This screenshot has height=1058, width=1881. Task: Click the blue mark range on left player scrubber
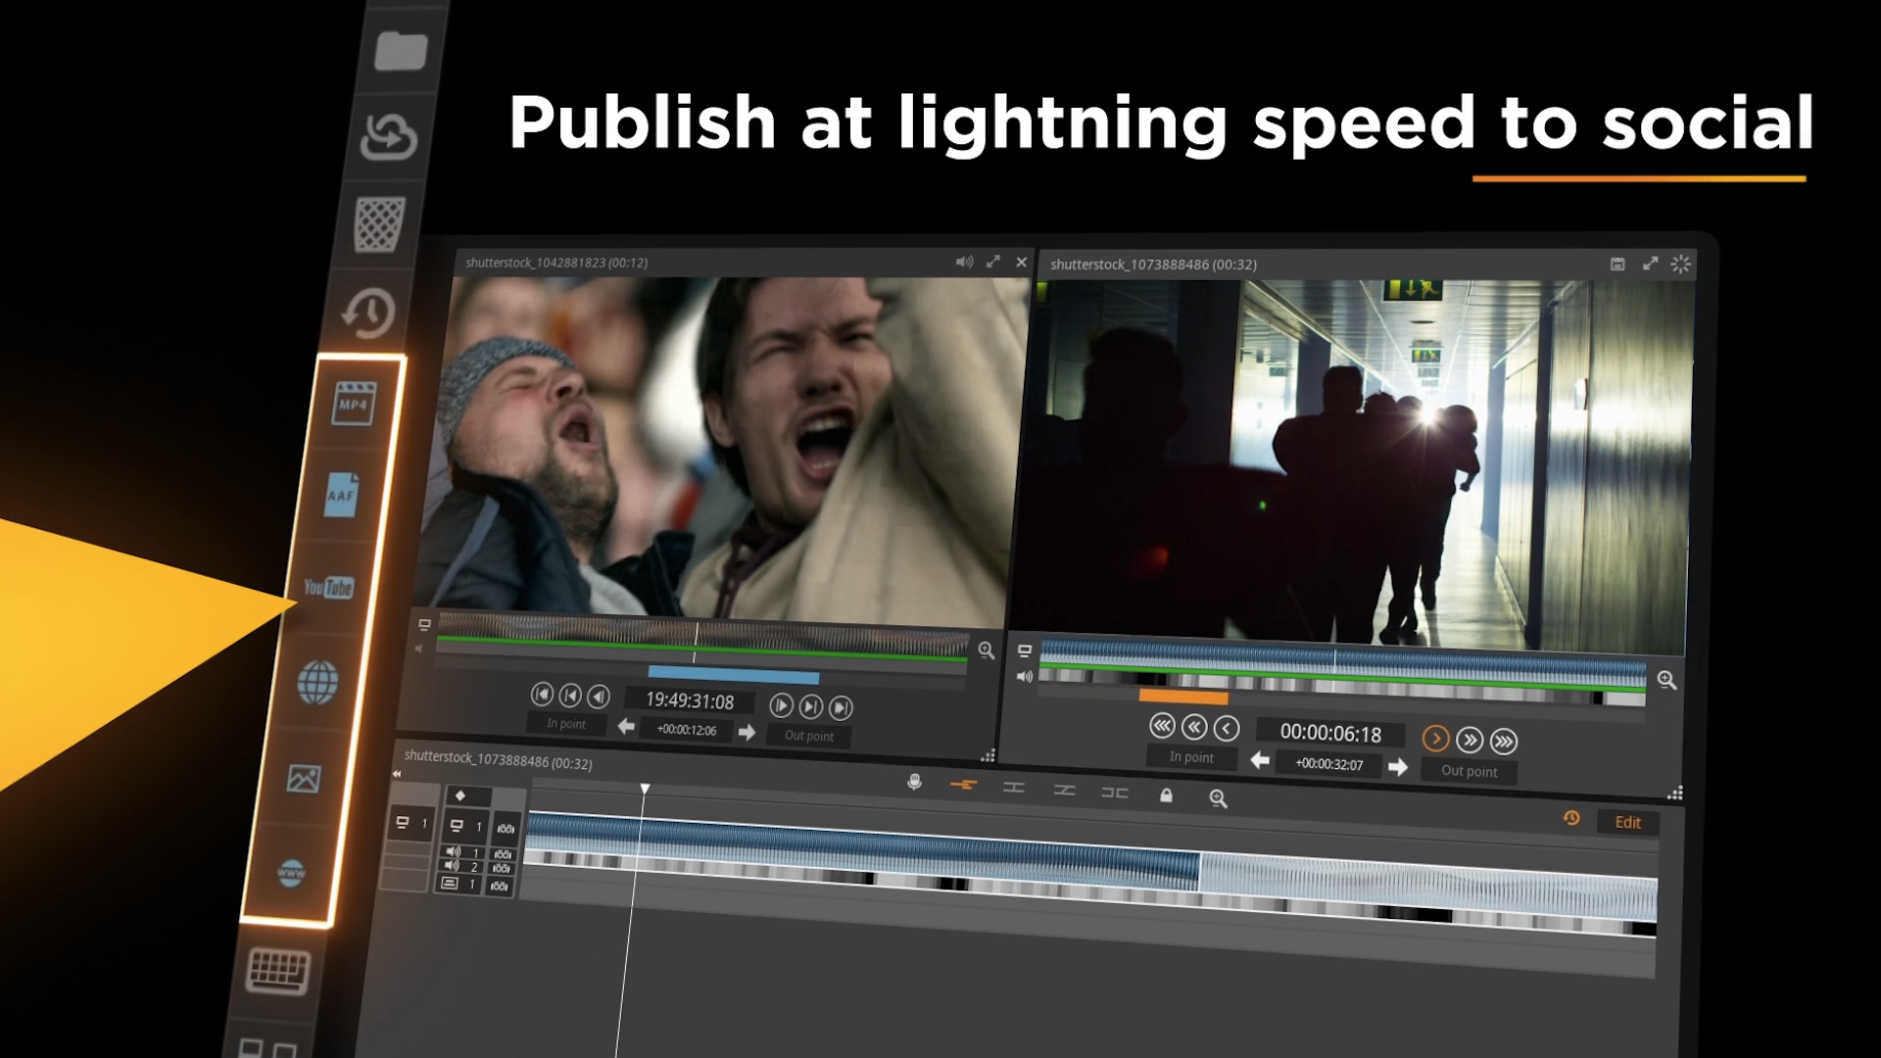pos(735,675)
